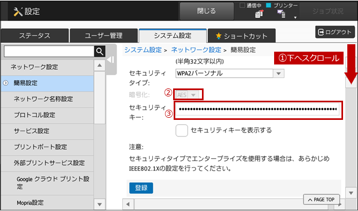Open 外部プリントサービス設定 menu item
358x211 pixels.
pyautogui.click(x=47, y=163)
